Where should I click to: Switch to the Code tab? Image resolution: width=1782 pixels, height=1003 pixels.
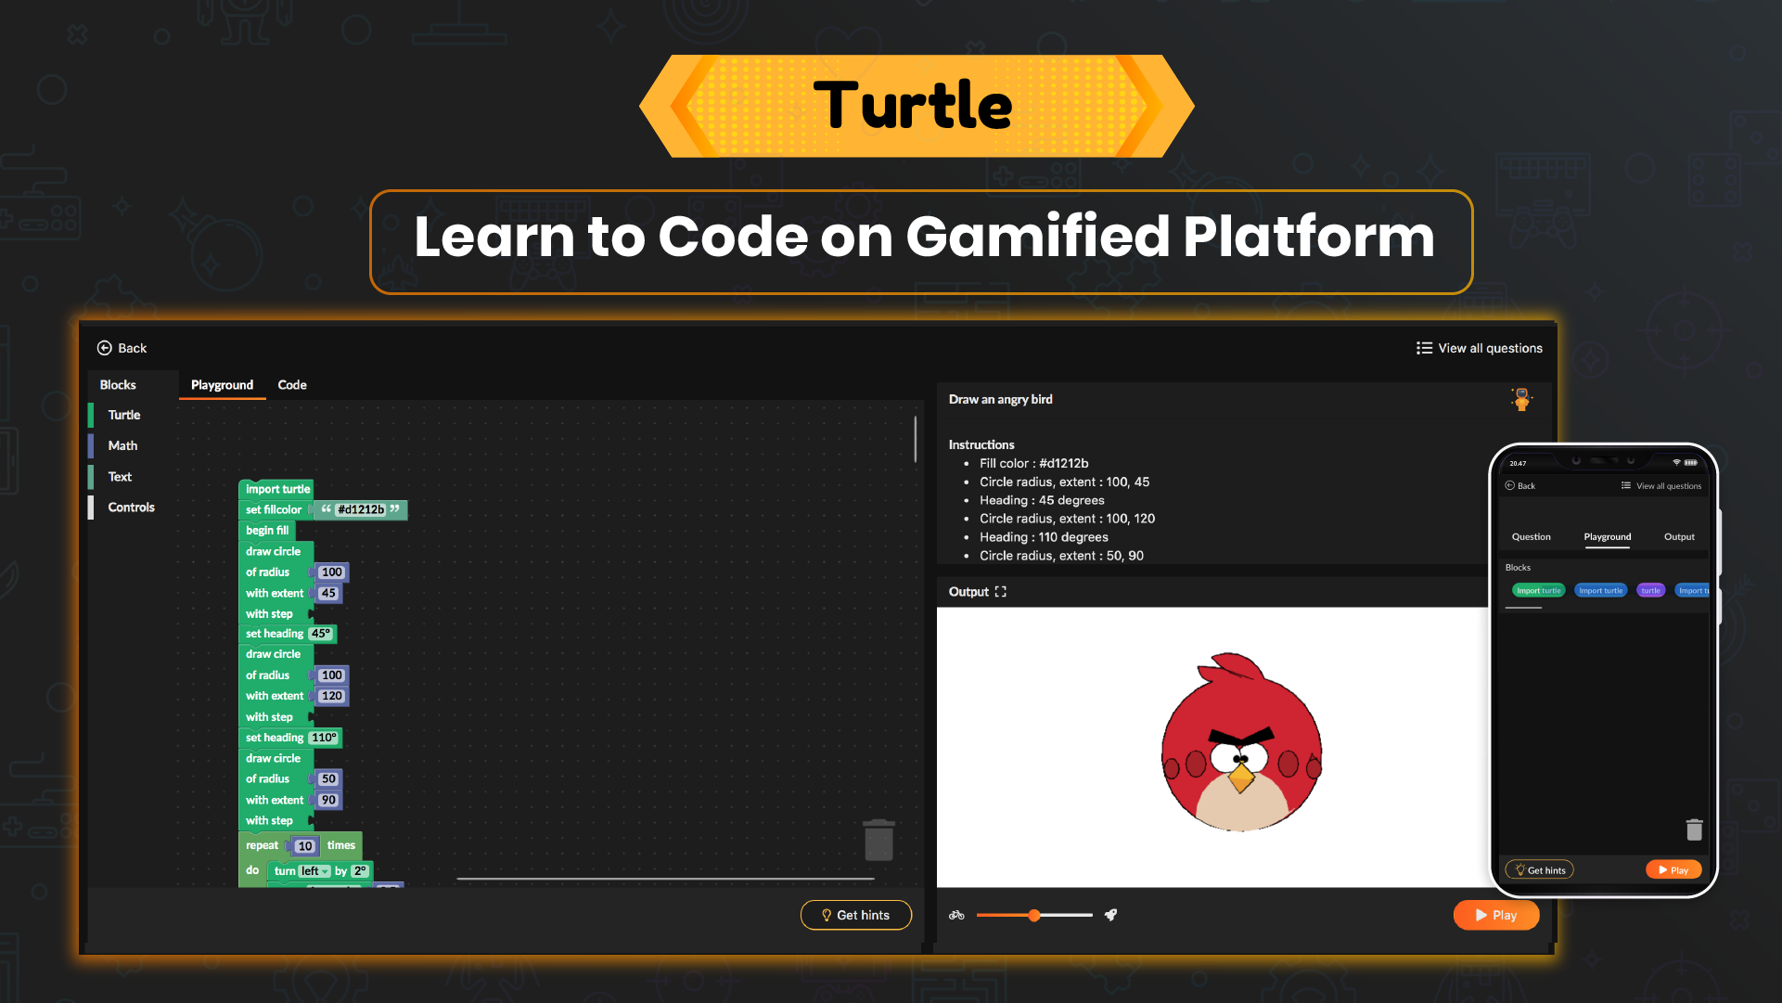point(292,385)
